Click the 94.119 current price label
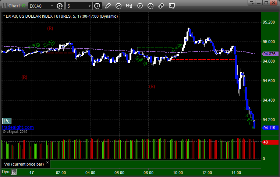280x177 pixels. [269, 128]
